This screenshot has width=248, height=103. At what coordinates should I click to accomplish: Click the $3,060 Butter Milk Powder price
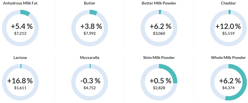(159, 33)
